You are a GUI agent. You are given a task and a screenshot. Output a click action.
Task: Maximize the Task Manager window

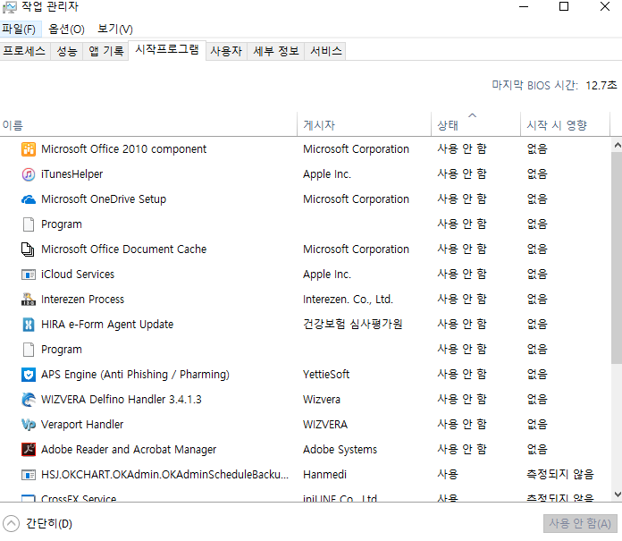coord(564,7)
